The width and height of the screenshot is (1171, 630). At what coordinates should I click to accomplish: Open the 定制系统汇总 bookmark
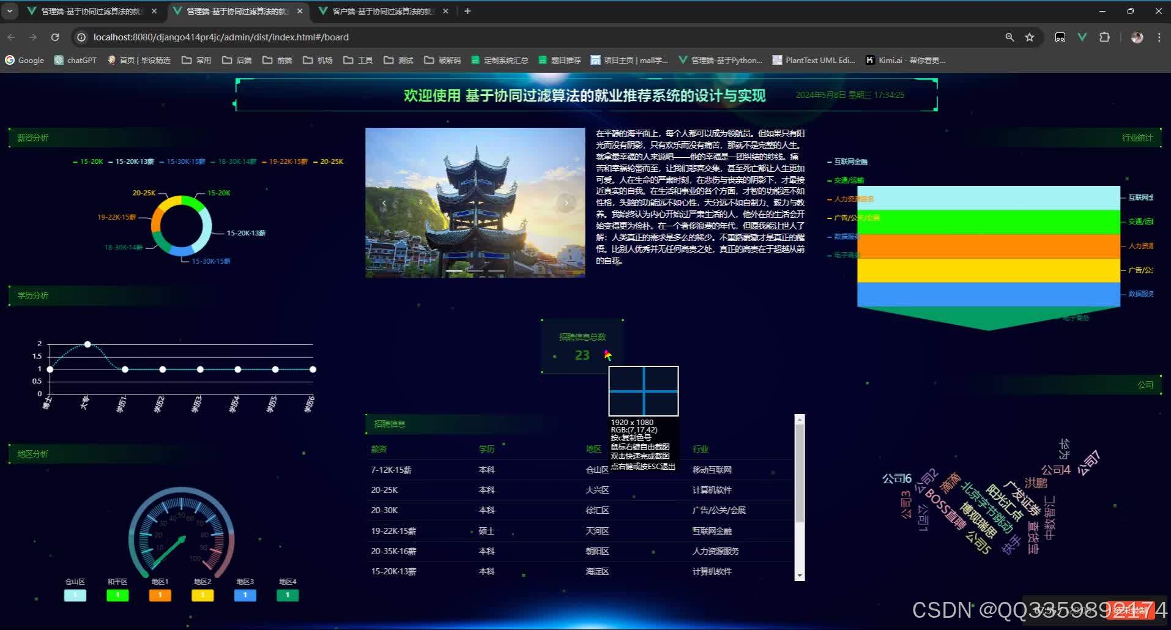[499, 60]
